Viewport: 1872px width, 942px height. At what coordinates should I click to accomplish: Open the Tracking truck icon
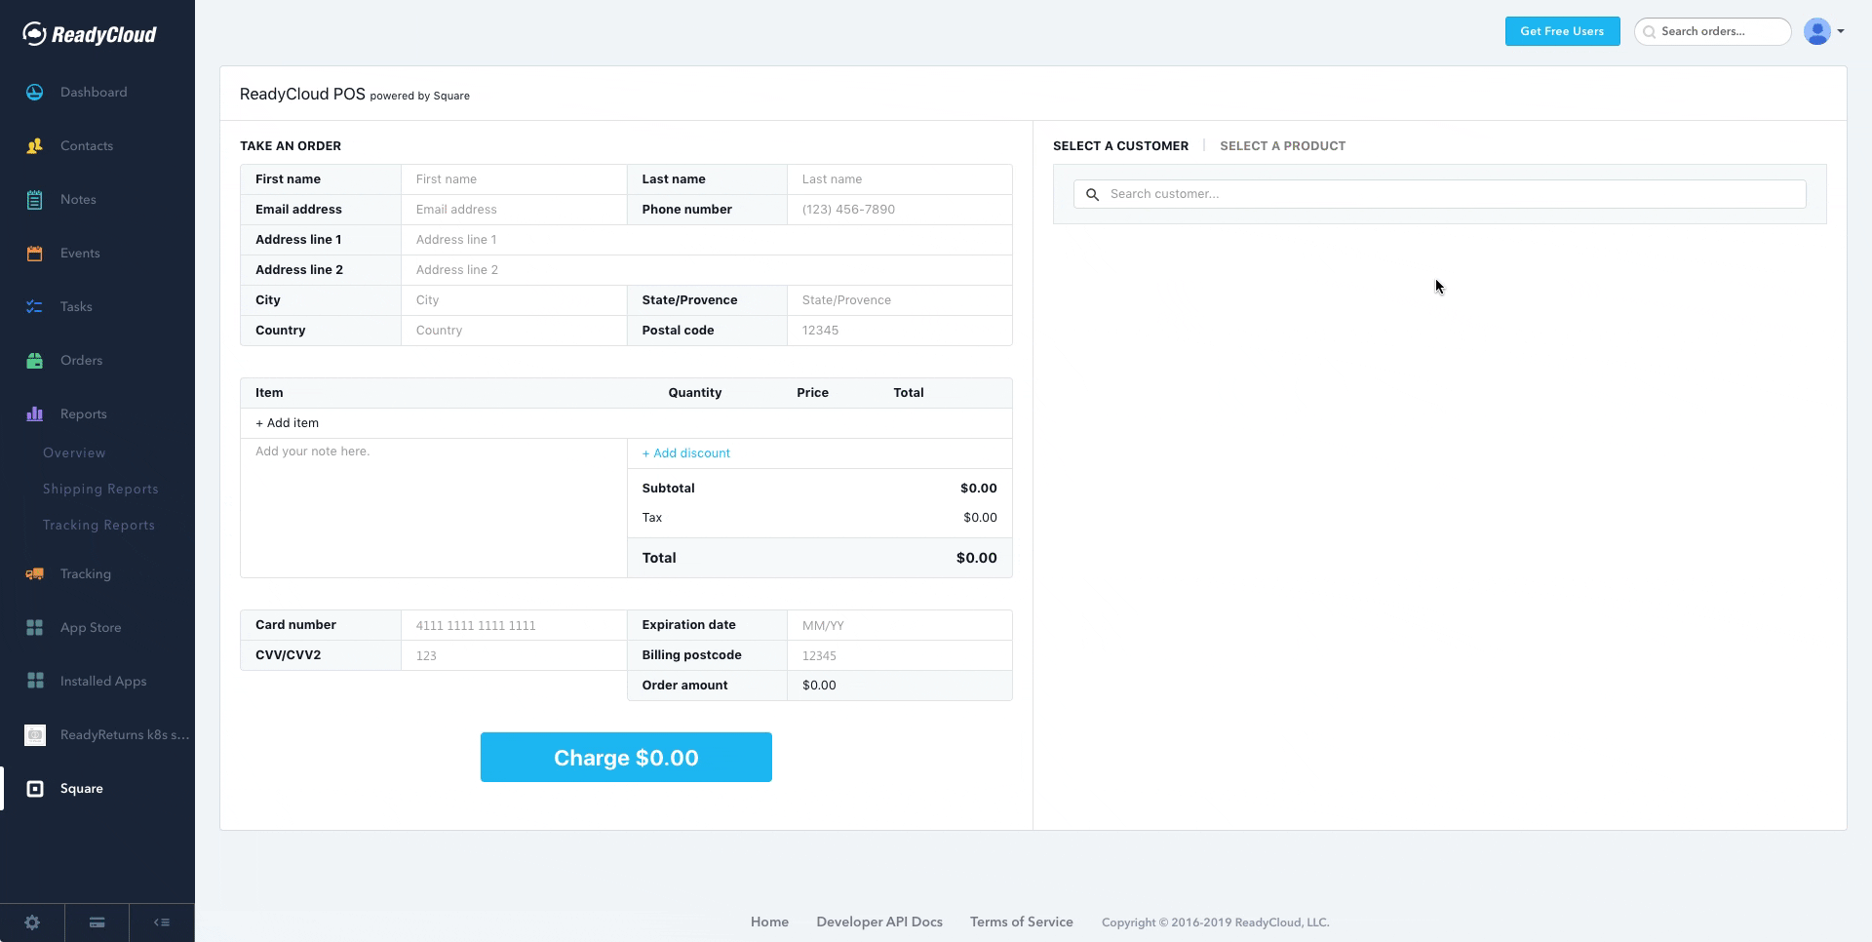tap(35, 573)
